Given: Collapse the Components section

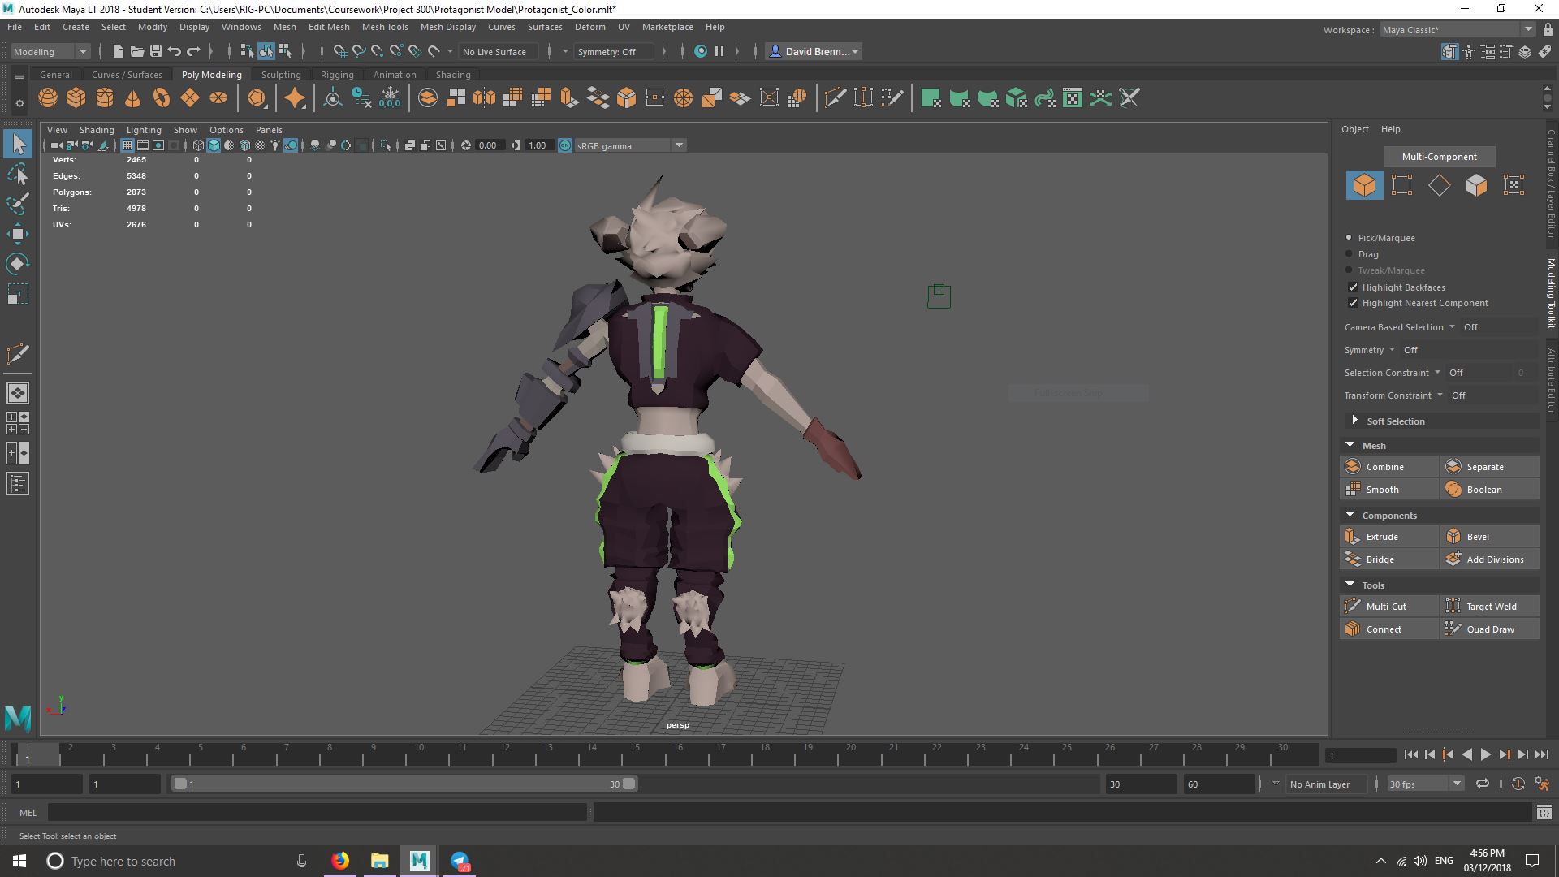Looking at the screenshot, I should click(1350, 515).
